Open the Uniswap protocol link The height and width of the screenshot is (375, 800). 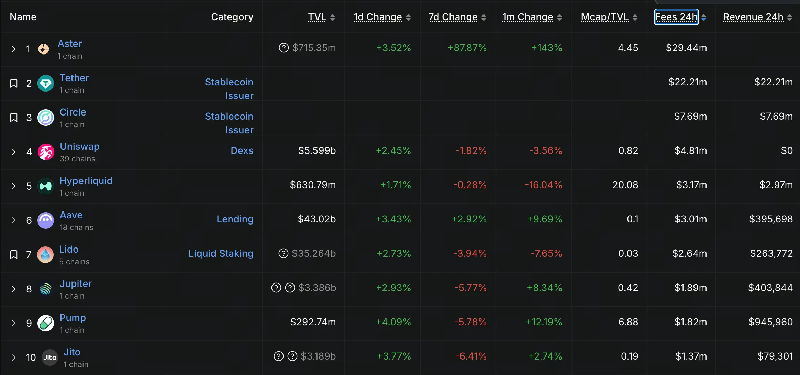80,147
